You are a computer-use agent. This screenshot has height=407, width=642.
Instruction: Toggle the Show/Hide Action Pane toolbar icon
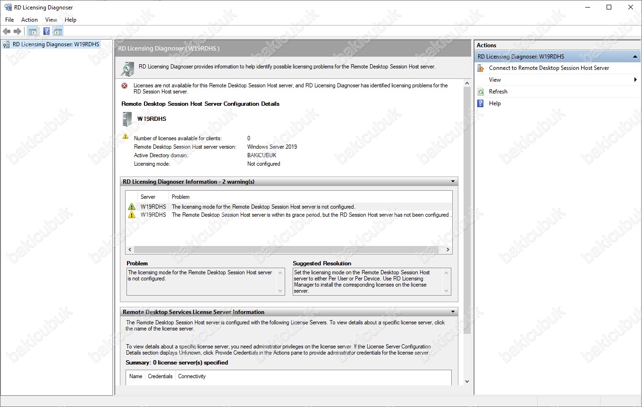58,32
